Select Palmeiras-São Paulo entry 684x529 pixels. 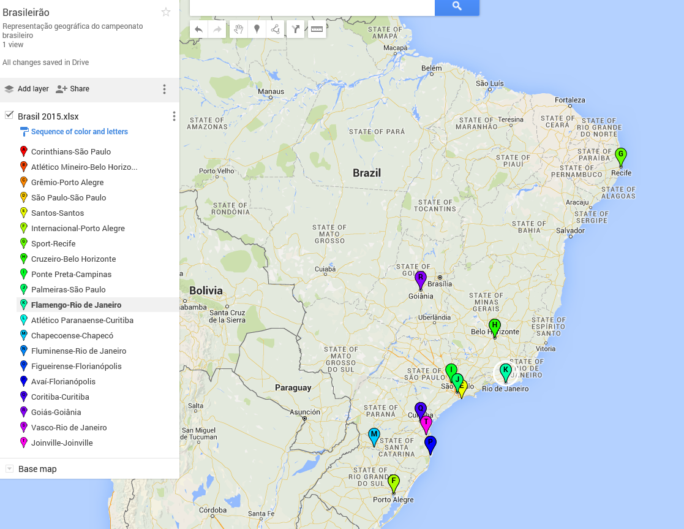pos(68,289)
